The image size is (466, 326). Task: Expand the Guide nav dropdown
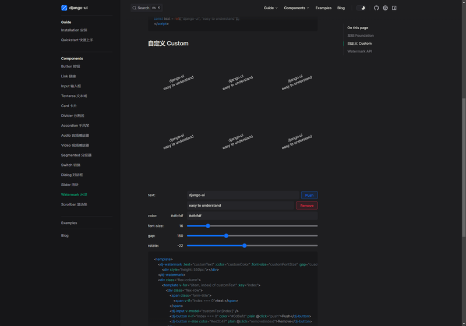[x=271, y=8]
